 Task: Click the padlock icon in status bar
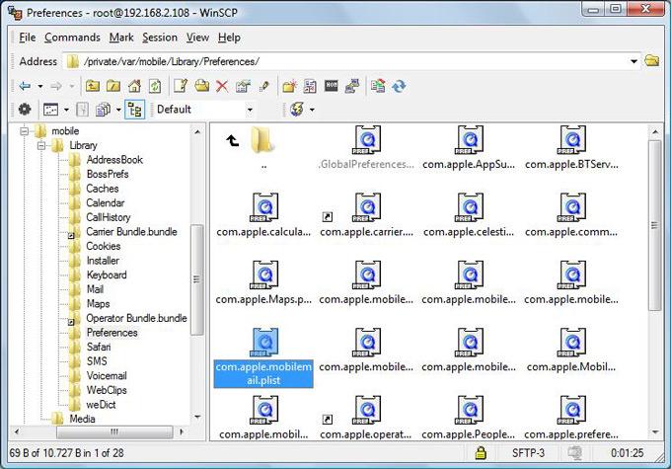[481, 453]
